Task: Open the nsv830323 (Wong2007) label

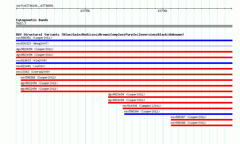Action: (32, 43)
